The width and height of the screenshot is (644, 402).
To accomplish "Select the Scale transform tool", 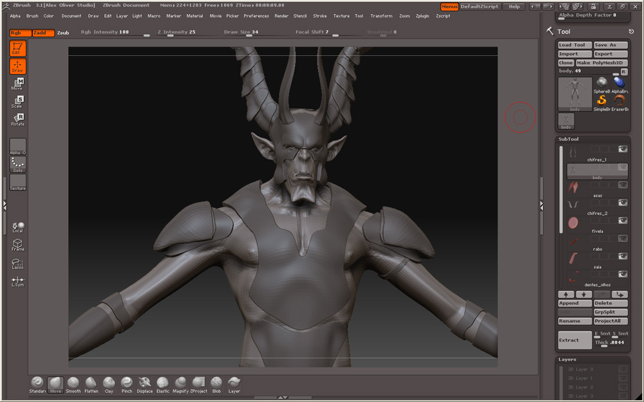I will pyautogui.click(x=17, y=102).
